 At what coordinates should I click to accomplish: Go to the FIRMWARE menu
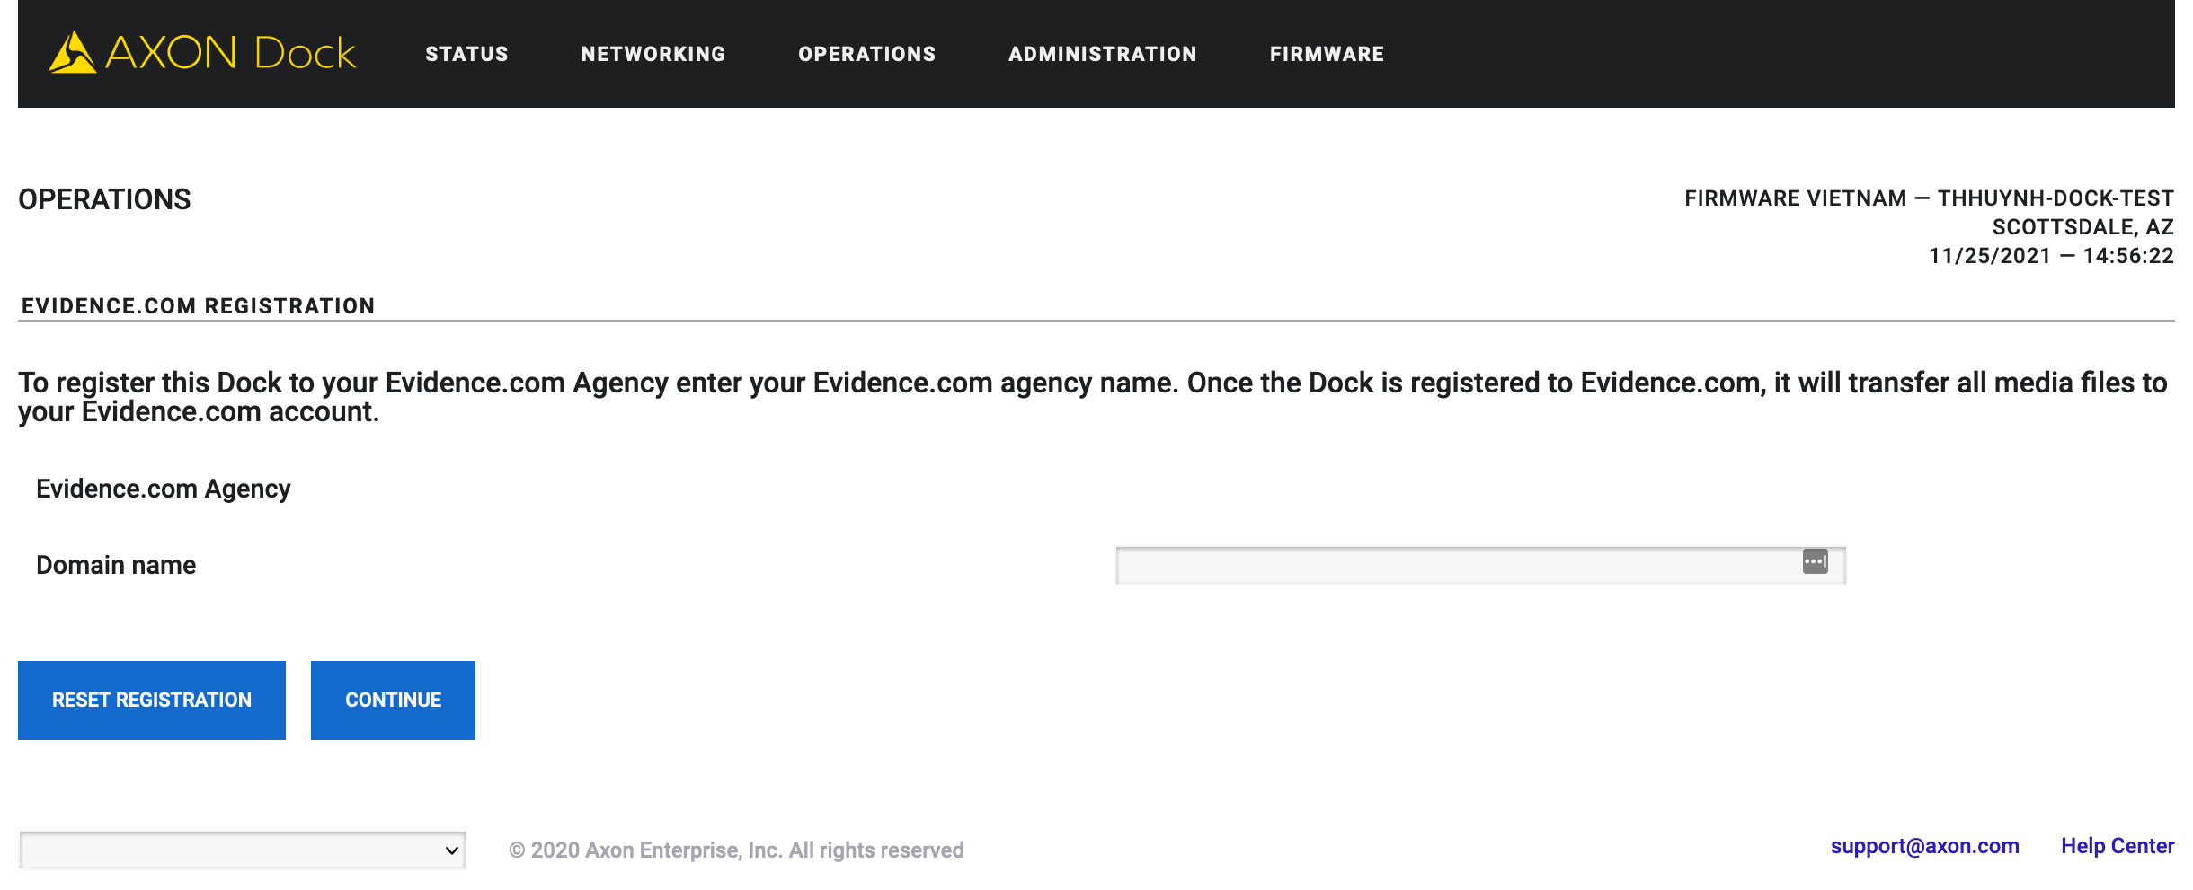coord(1327,54)
